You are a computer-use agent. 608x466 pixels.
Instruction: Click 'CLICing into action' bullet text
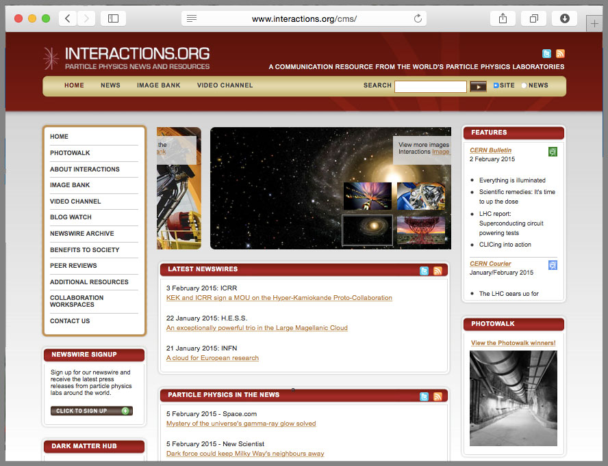point(505,245)
